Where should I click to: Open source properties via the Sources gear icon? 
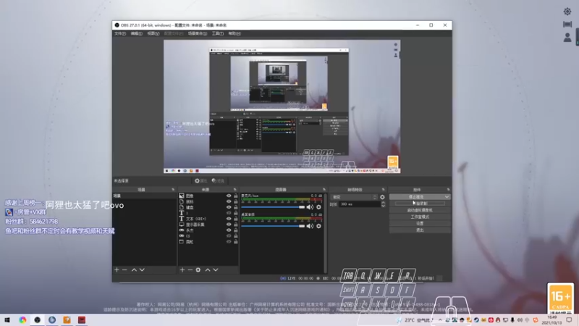(198, 270)
